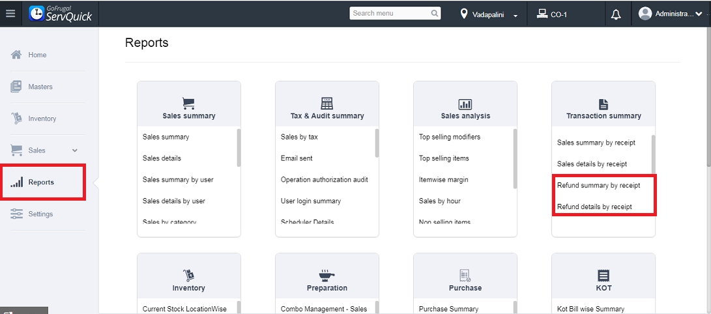Image resolution: width=711 pixels, height=314 pixels.
Task: Open the notifications bell
Action: click(x=616, y=14)
